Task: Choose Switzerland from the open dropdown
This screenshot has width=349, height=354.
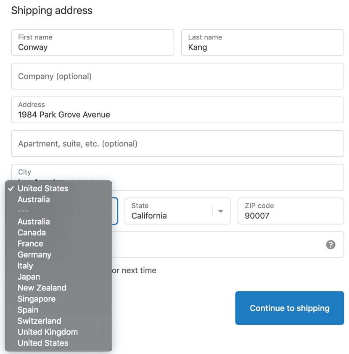Action: 39,320
